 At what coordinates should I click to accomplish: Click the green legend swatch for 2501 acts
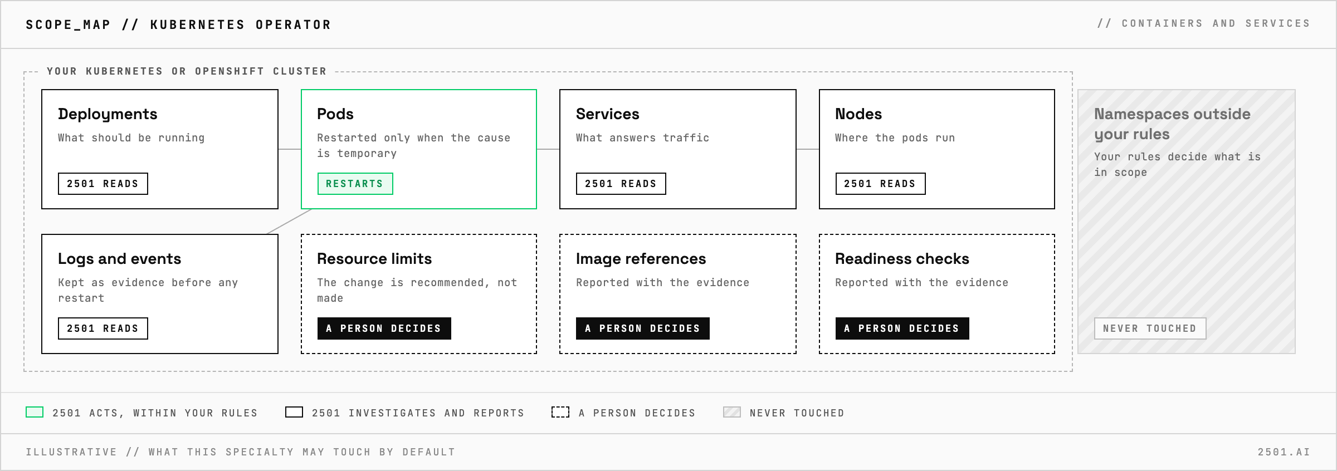click(35, 412)
